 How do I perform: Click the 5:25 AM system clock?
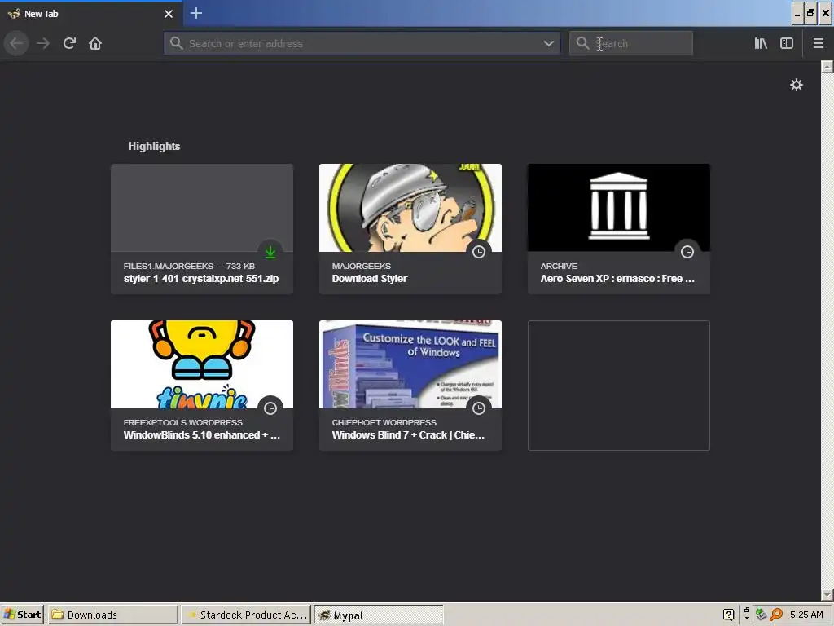pyautogui.click(x=806, y=615)
